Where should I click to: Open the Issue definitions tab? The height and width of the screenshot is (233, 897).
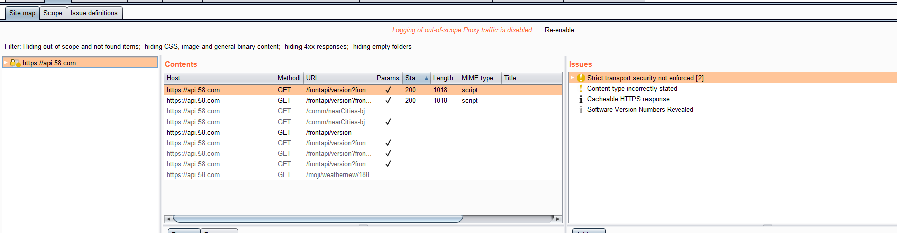[x=94, y=13]
